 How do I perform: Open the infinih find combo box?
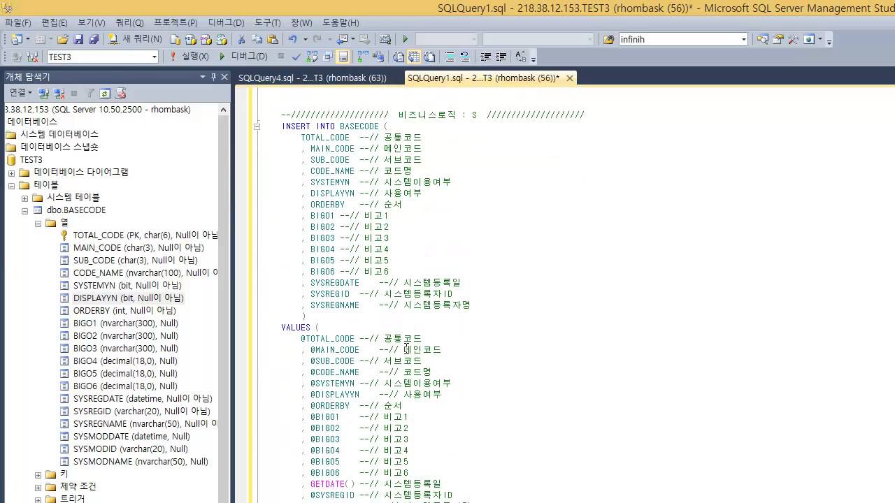[683, 39]
